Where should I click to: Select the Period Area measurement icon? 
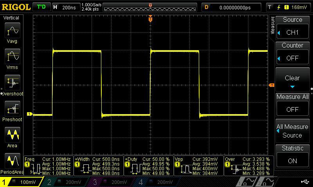coord(12,161)
